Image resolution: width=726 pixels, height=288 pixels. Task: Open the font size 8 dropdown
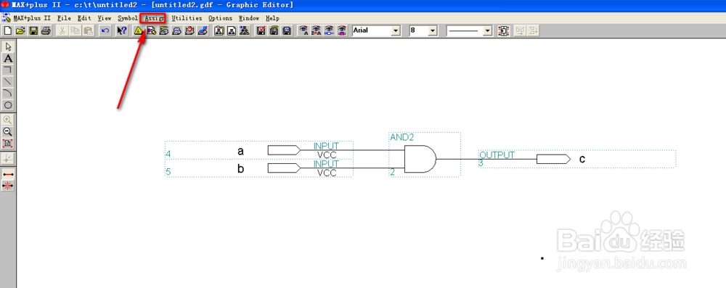point(433,31)
